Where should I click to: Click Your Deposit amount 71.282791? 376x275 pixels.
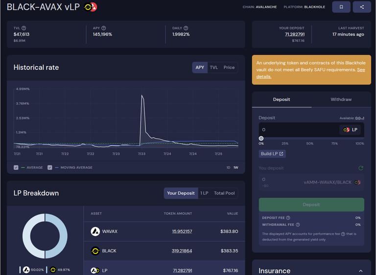click(295, 34)
